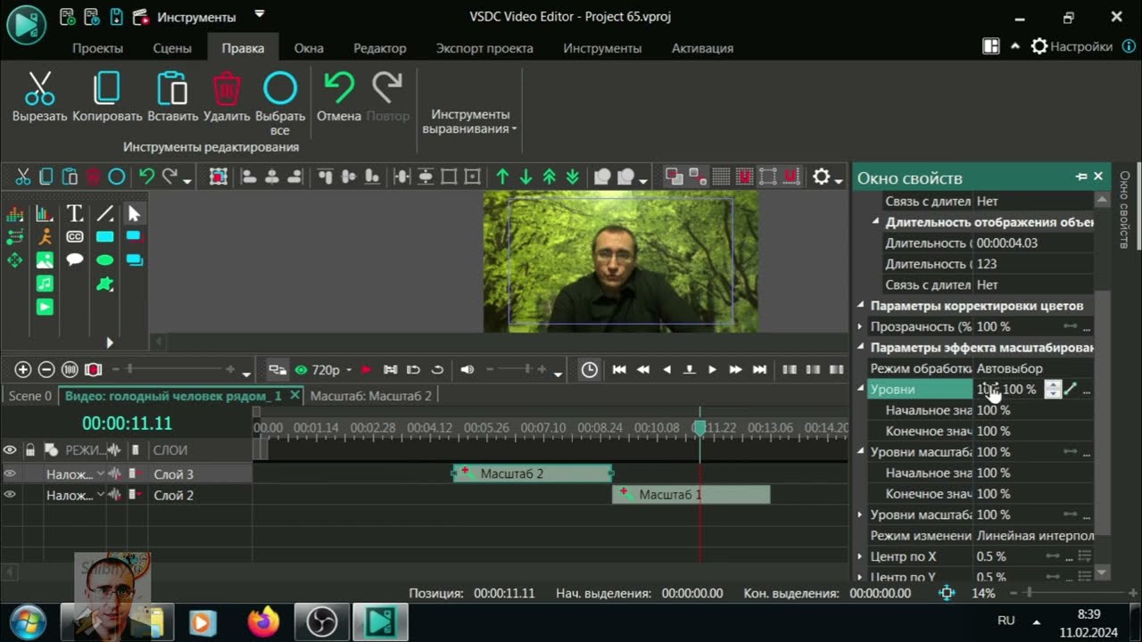Open quick access toolbar dropdown arrow
Viewport: 1142px width, 642px height.
coord(260,14)
